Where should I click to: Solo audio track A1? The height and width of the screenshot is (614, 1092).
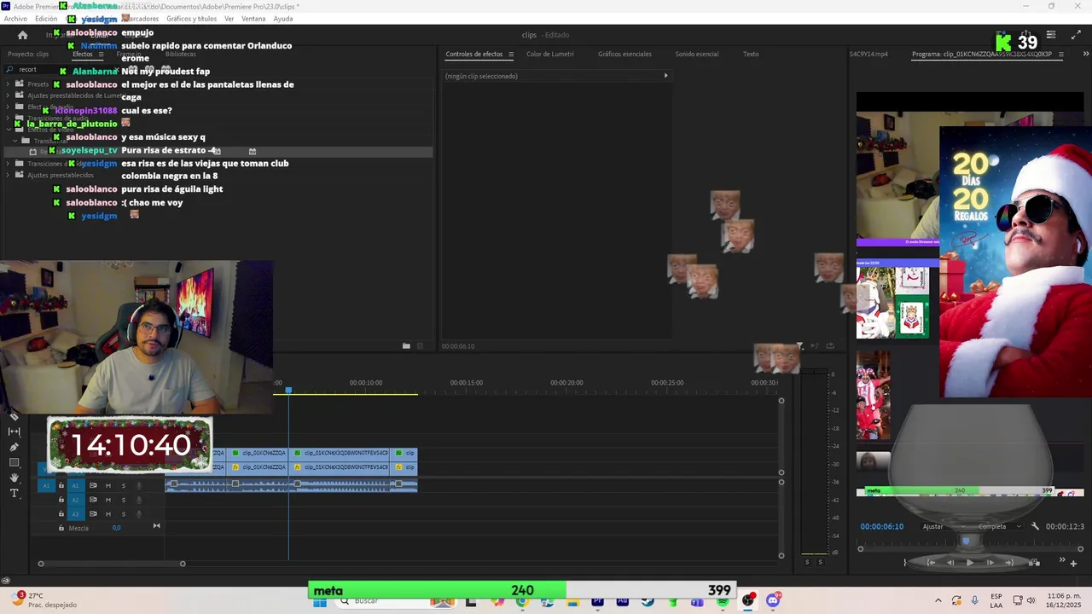123,485
